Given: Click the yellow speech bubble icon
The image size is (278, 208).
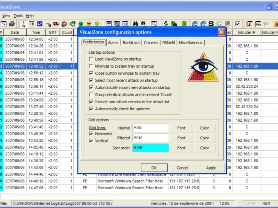Looking at the screenshot, I should (x=97, y=24).
